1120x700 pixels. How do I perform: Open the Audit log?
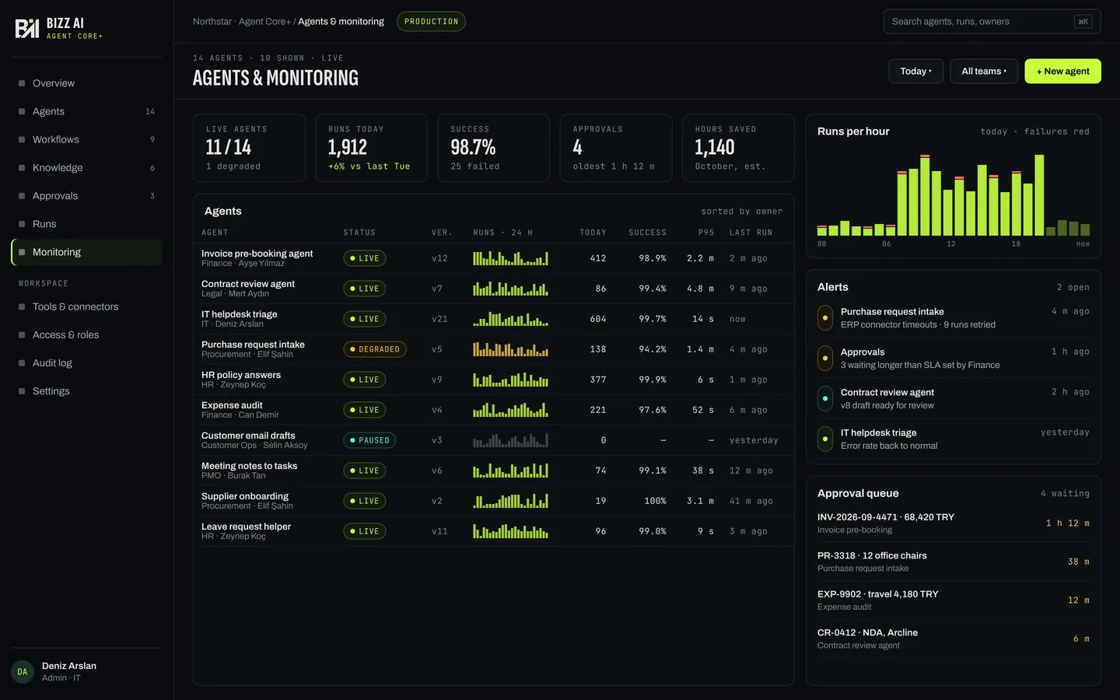pos(86,363)
